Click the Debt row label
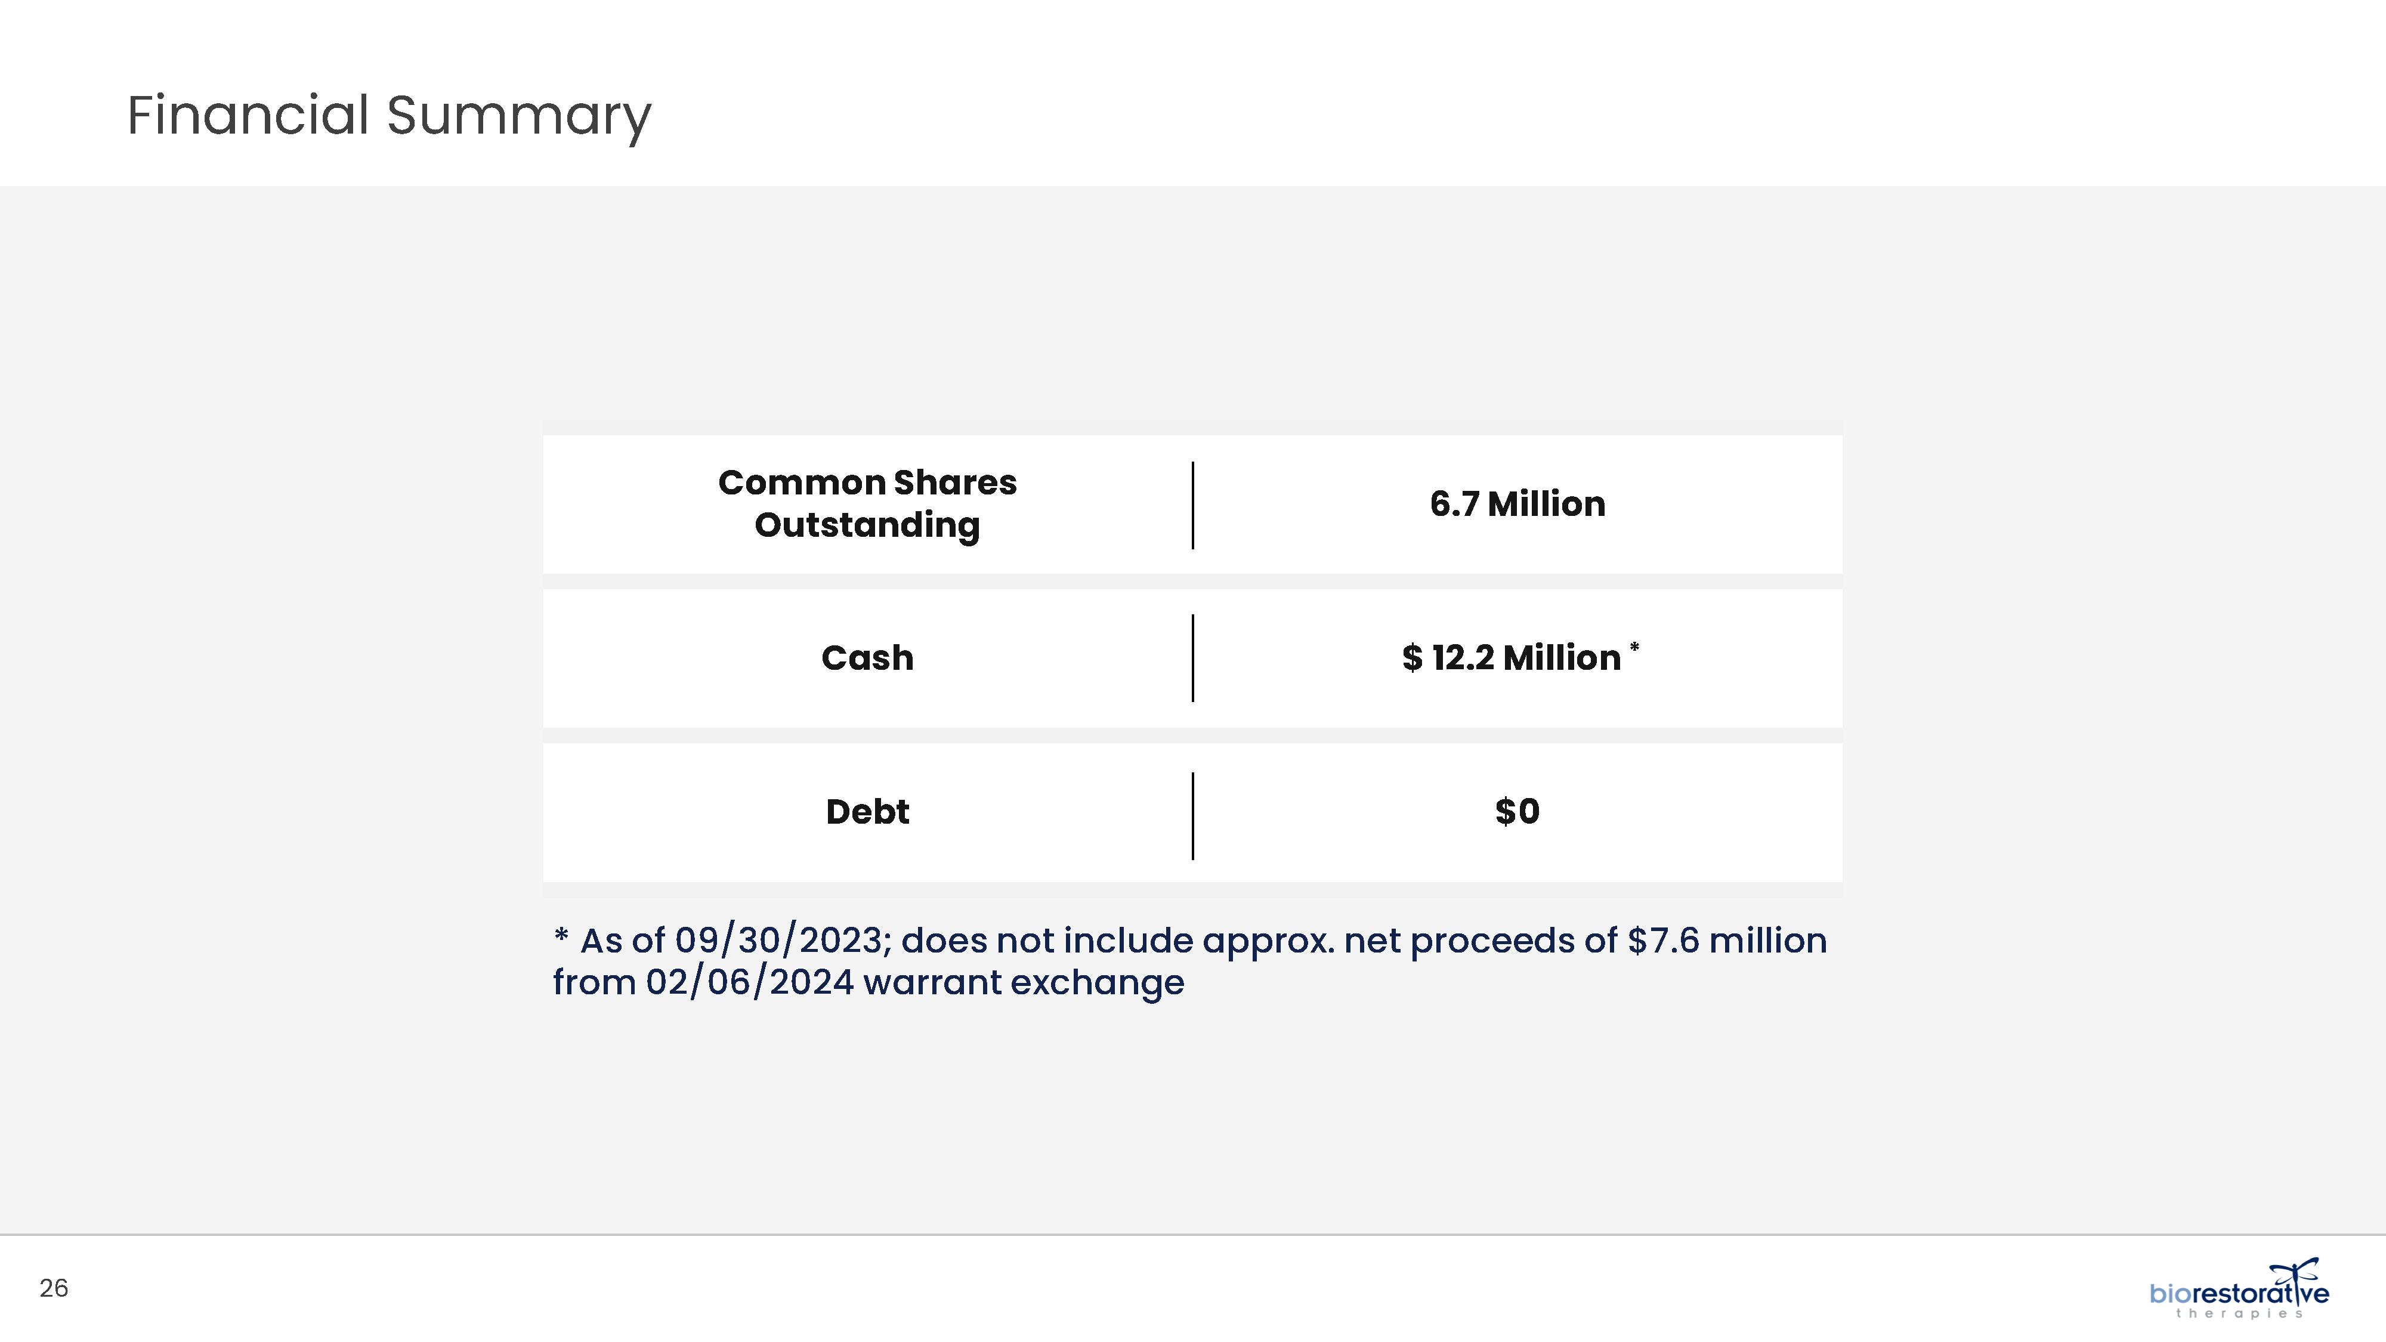The image size is (2386, 1342). point(867,811)
